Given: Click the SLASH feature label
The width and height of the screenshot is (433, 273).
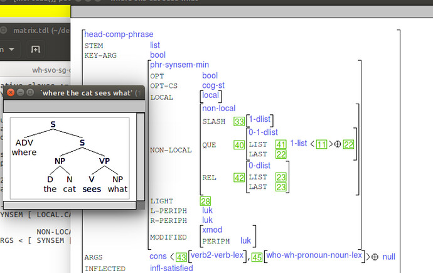Looking at the screenshot, I should 214,122.
